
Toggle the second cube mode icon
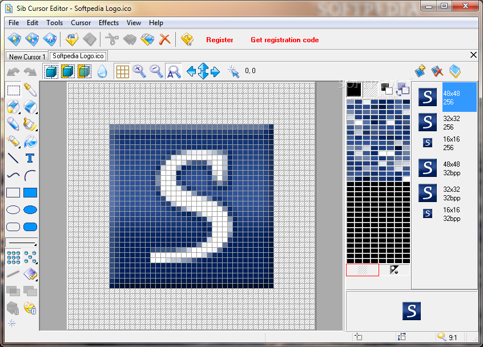coord(68,72)
